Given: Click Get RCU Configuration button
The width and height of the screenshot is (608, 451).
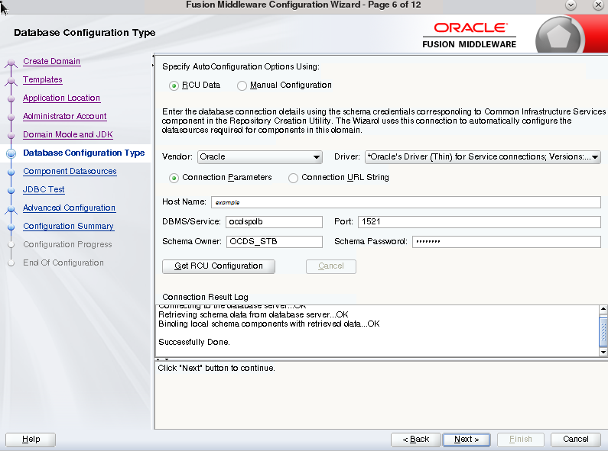Looking at the screenshot, I should pos(218,266).
